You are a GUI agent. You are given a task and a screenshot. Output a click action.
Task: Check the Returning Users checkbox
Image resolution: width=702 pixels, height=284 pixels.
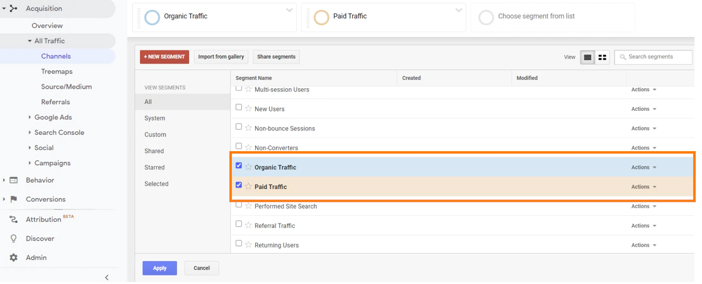[239, 243]
